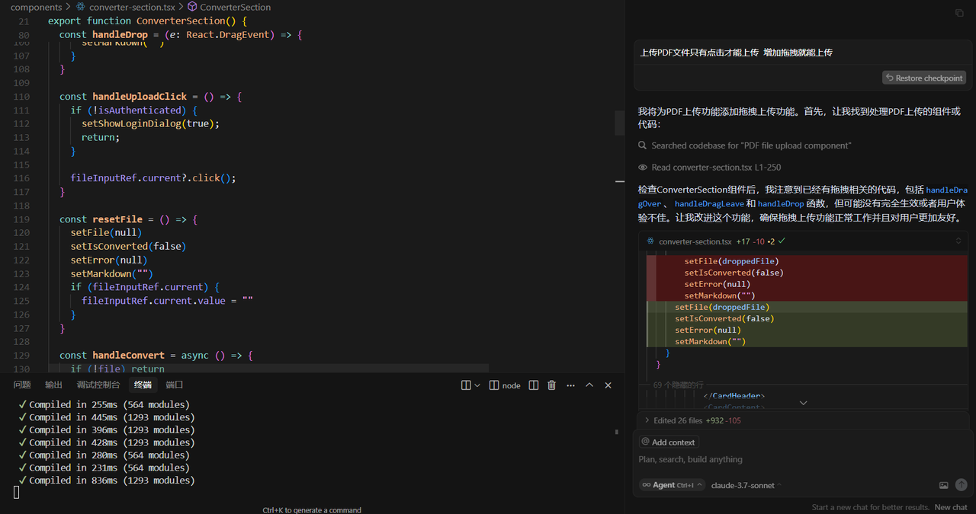Click the Restore checkpoint button

pos(924,78)
